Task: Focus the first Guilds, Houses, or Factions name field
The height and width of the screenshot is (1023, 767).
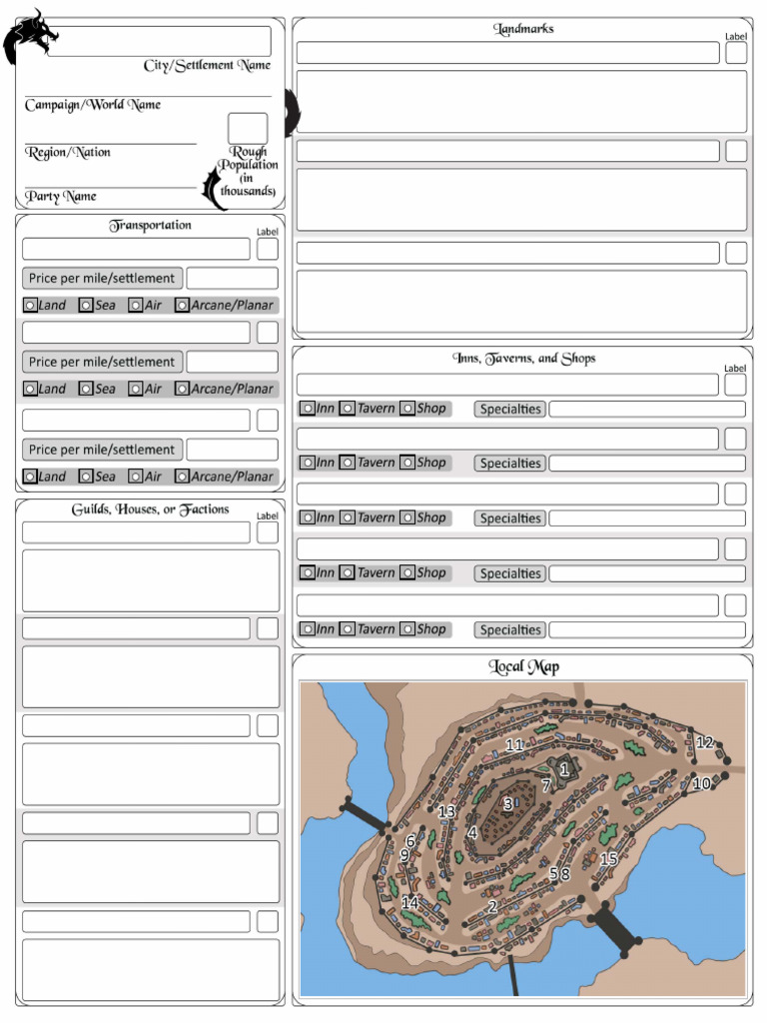Action: [136, 532]
